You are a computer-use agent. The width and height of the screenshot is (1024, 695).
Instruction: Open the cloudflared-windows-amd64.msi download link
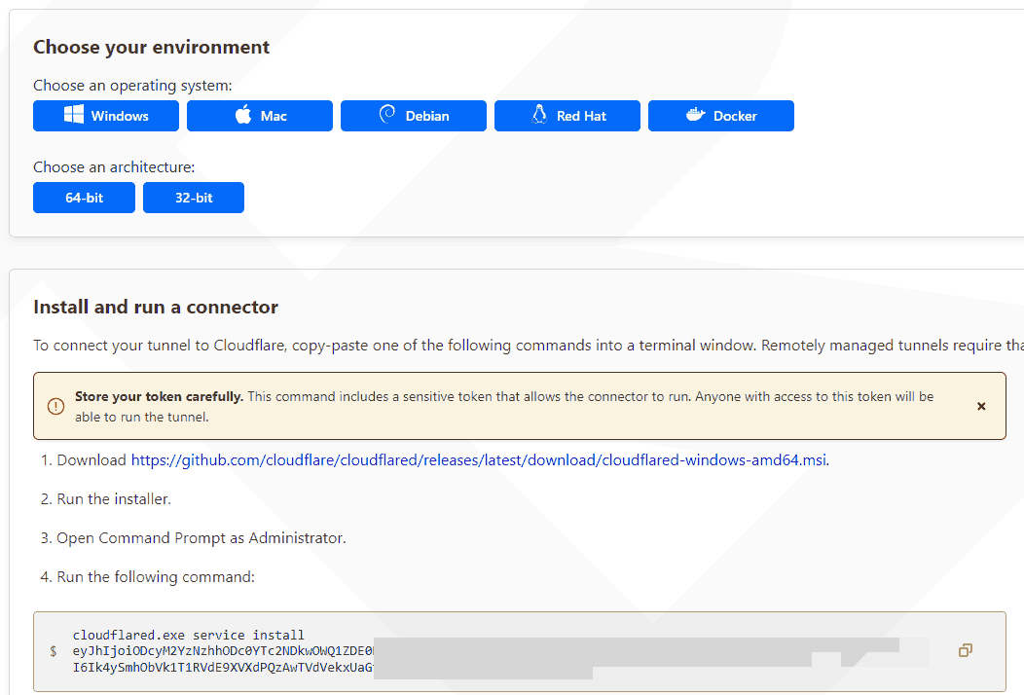click(x=479, y=459)
